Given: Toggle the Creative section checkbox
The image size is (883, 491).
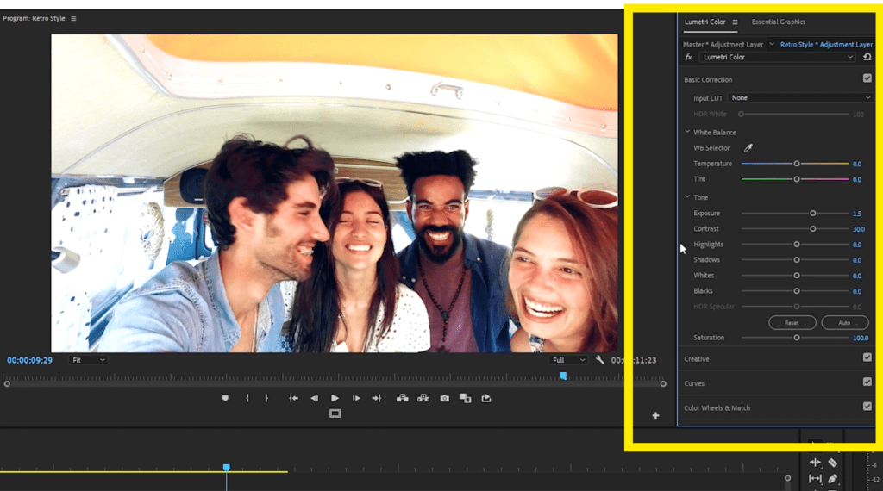Looking at the screenshot, I should click(867, 357).
